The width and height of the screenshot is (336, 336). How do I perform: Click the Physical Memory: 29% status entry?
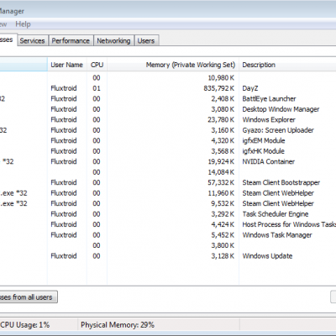(118, 325)
